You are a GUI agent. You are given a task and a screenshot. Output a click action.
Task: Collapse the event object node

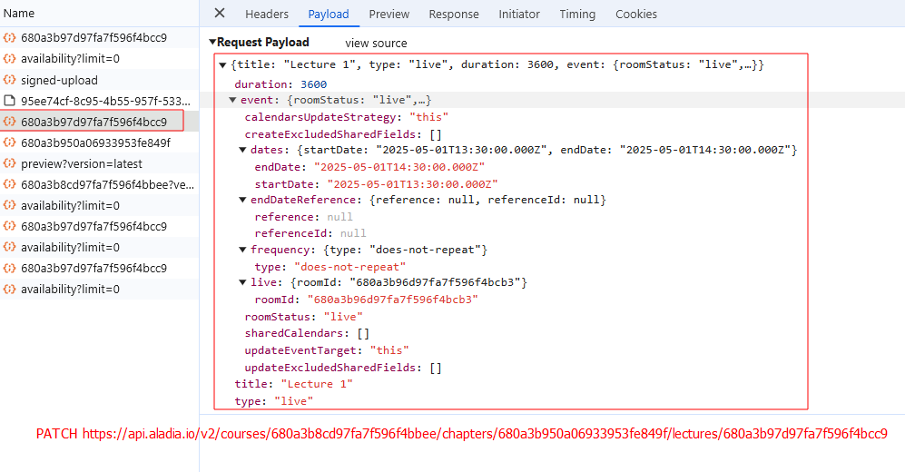[232, 100]
